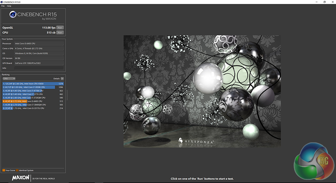This screenshot has height=183, width=336.
Task: Open the Ranking CPU dropdown
Action: (x=9, y=79)
